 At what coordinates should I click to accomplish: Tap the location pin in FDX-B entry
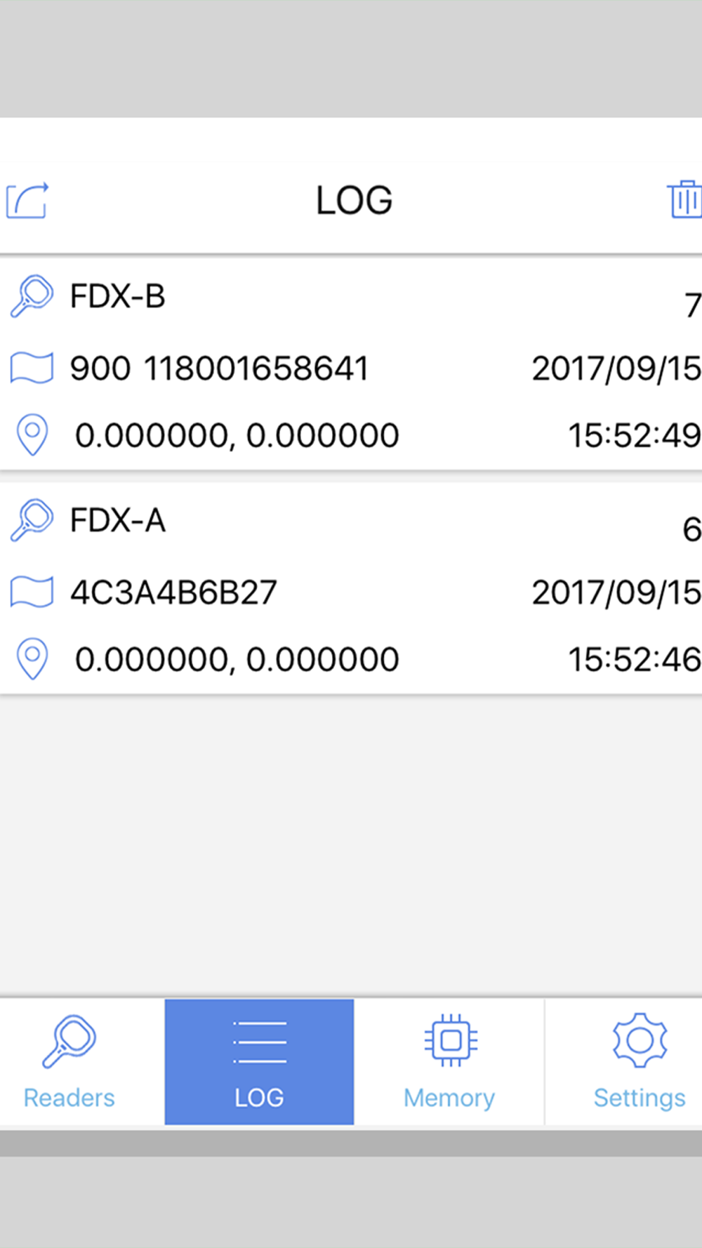tap(32, 435)
